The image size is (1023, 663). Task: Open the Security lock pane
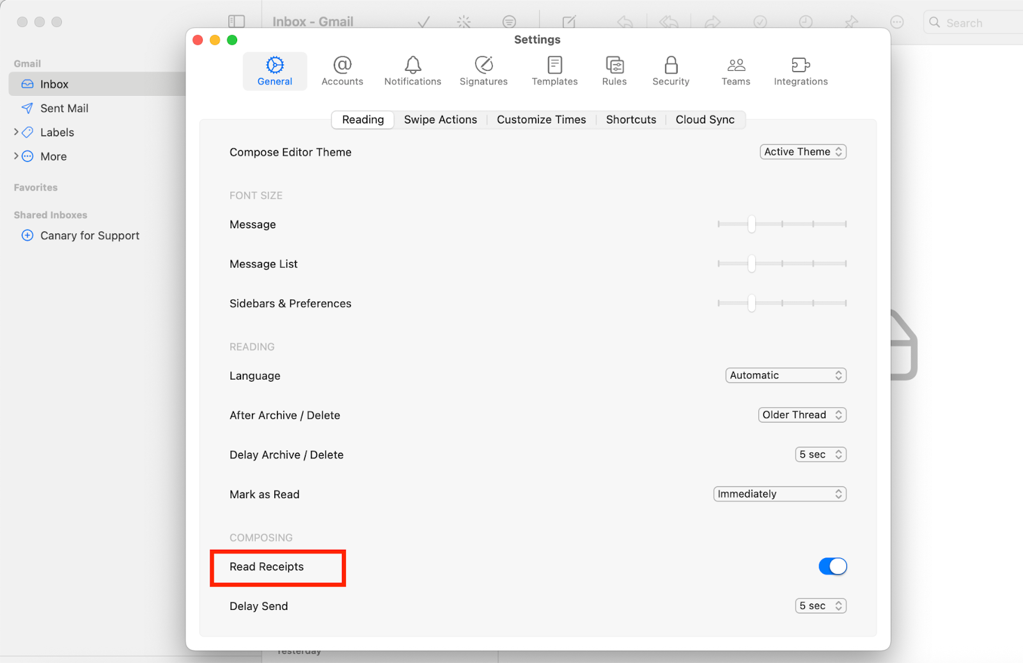671,71
